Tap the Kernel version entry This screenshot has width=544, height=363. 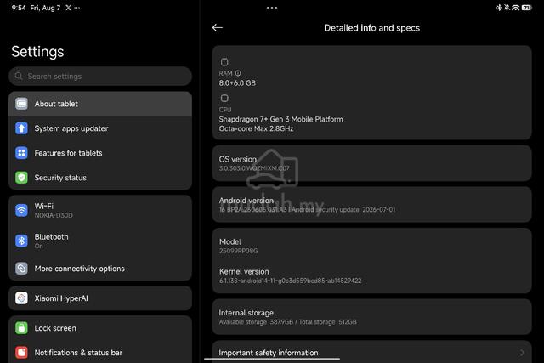pos(372,275)
